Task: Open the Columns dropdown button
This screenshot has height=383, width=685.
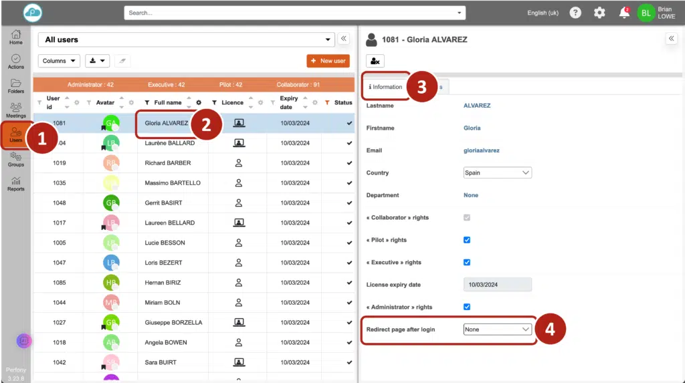Action: pyautogui.click(x=59, y=61)
